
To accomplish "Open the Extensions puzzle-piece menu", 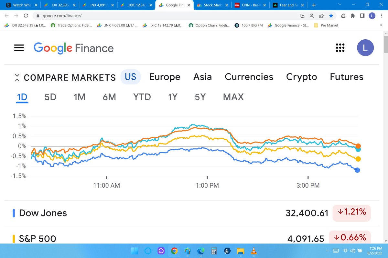I will pos(353,15).
